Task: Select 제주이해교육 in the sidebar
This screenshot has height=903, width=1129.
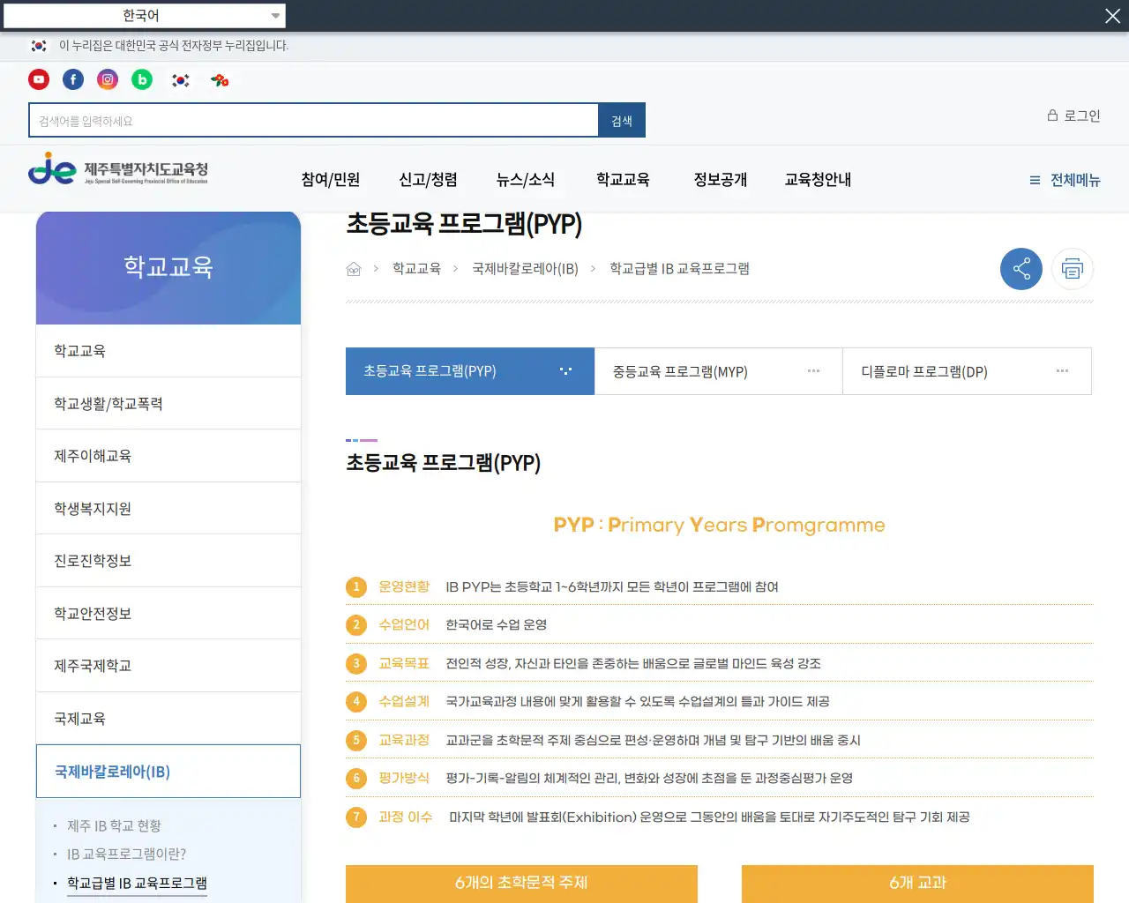Action: coord(168,456)
